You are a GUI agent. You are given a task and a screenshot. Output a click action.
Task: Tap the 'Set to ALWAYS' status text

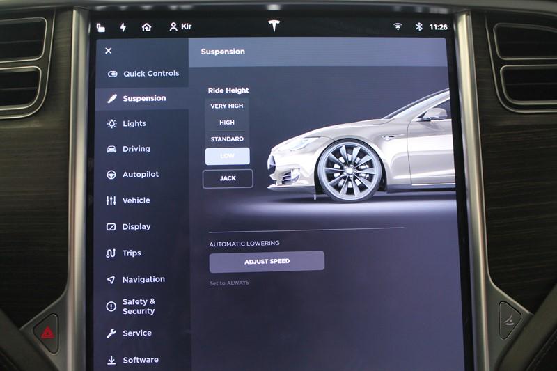[229, 283]
